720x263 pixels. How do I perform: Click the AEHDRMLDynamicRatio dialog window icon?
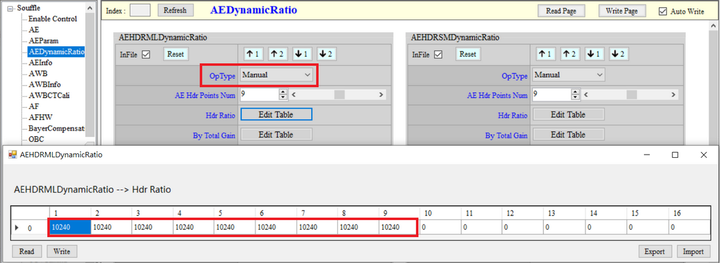pyautogui.click(x=12, y=155)
